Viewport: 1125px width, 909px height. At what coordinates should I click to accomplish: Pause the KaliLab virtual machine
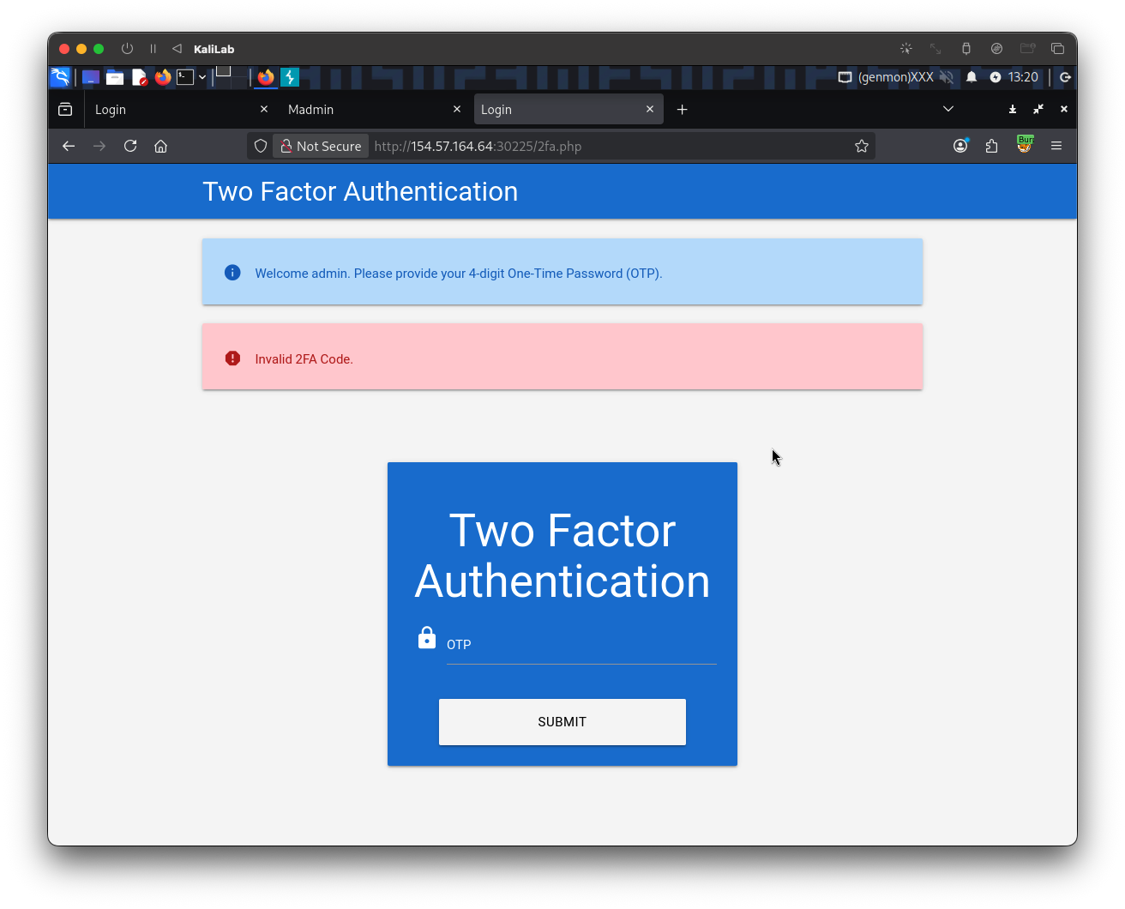coord(153,49)
